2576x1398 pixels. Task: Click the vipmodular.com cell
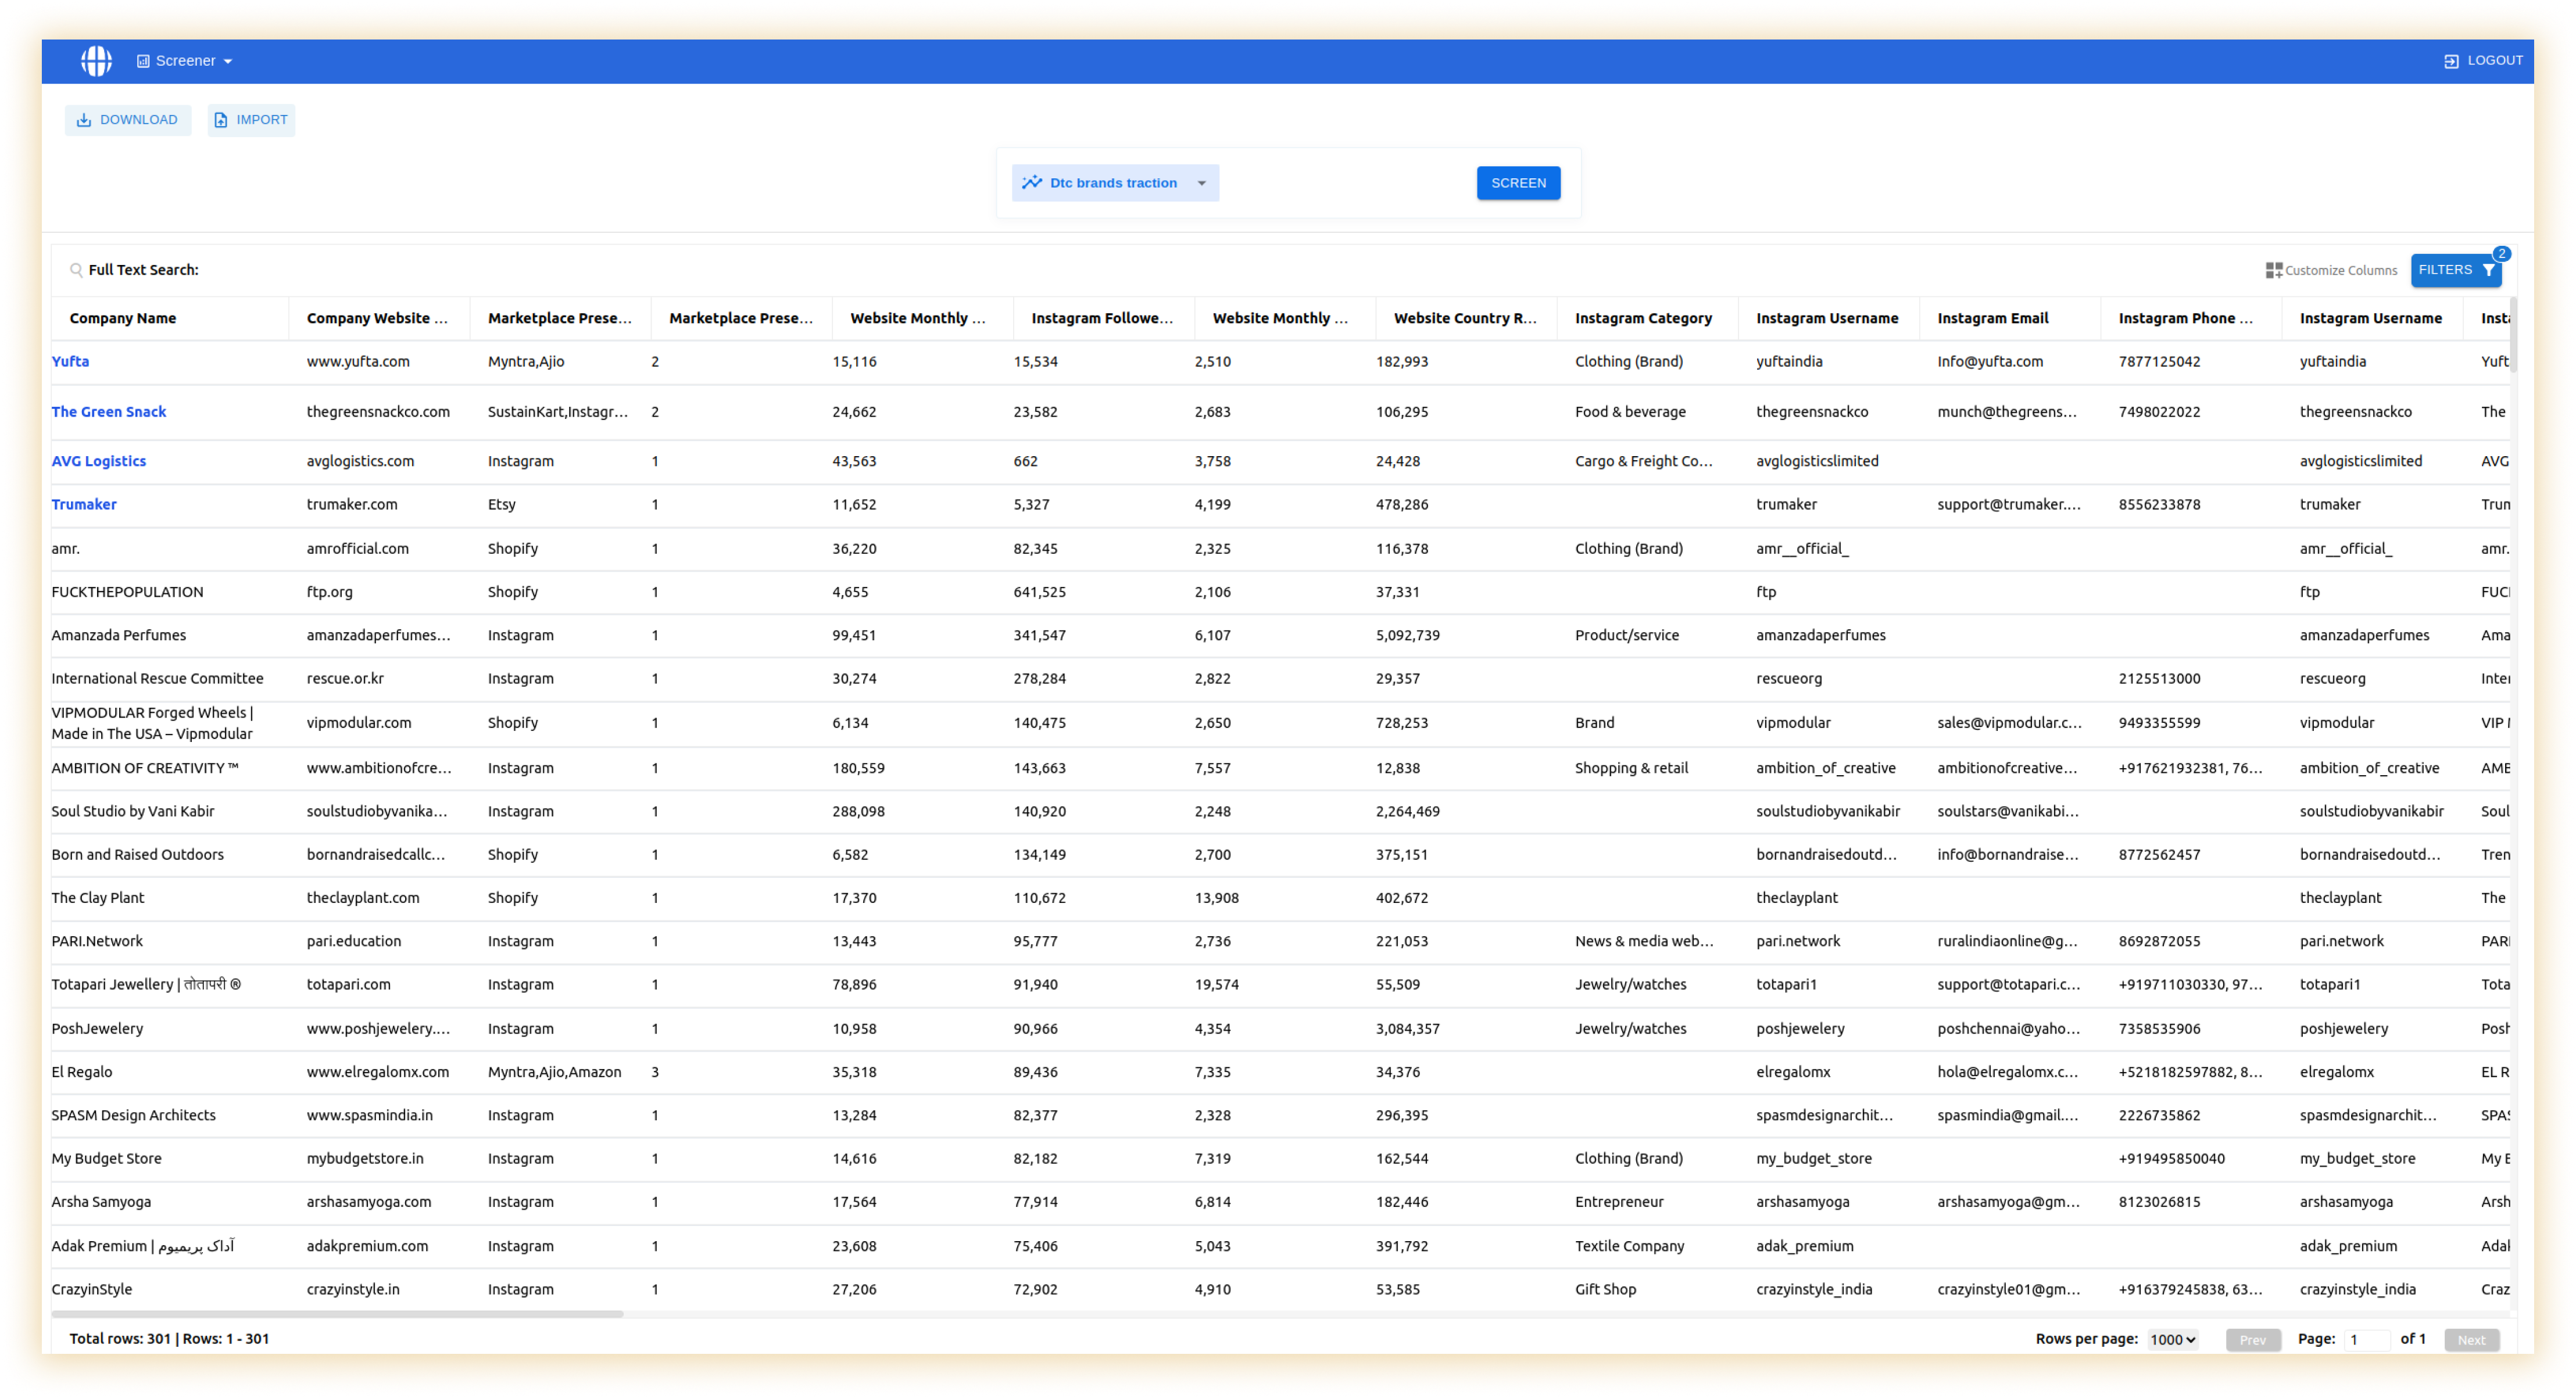[x=358, y=723]
